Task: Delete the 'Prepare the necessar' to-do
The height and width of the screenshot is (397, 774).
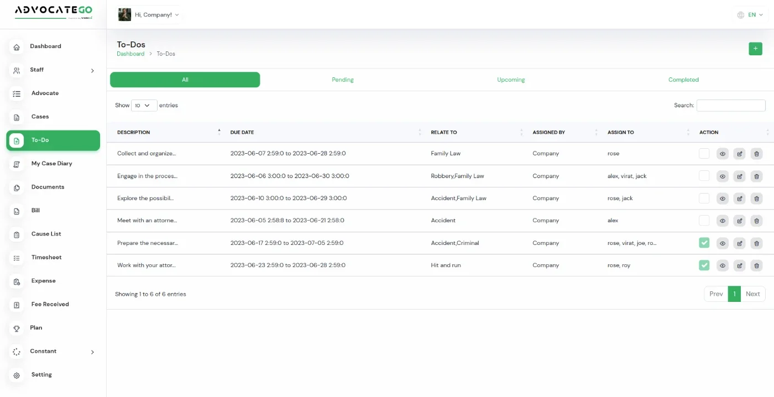Action: (x=756, y=243)
